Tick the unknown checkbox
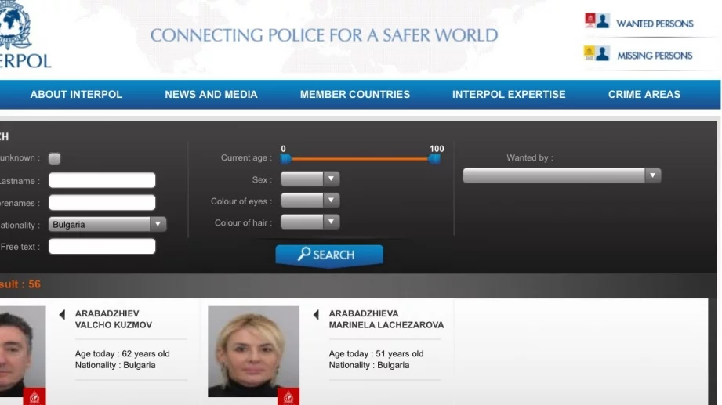The width and height of the screenshot is (722, 405). (x=54, y=158)
